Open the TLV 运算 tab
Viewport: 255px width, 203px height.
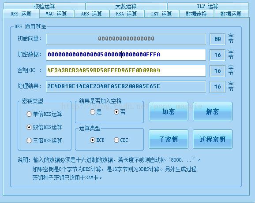pyautogui.click(x=208, y=6)
